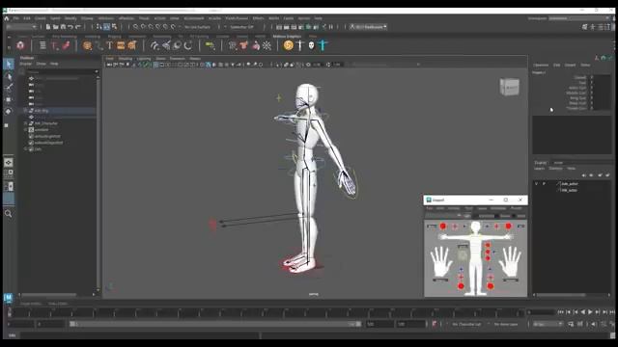The width and height of the screenshot is (618, 347).
Task: Click the letter T text shelf icon
Action: (109, 45)
